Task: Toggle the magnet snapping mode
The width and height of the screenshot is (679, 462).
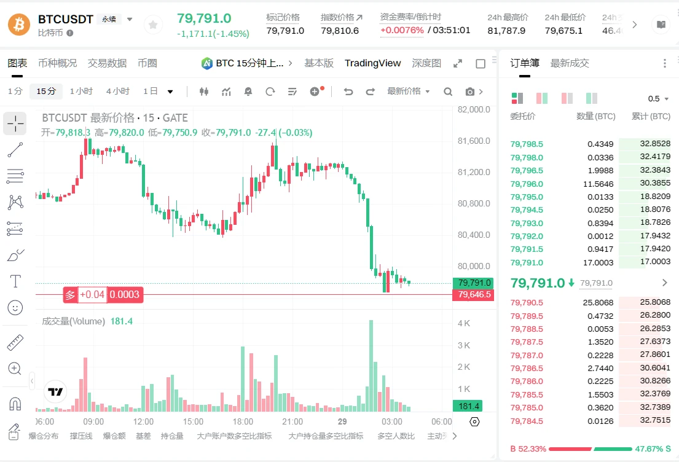Action: click(15, 404)
